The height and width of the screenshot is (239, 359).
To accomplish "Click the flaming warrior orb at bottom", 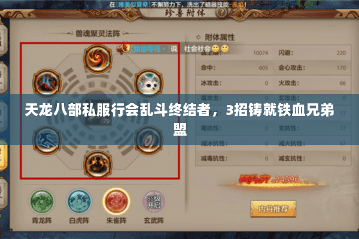I will click(98, 164).
